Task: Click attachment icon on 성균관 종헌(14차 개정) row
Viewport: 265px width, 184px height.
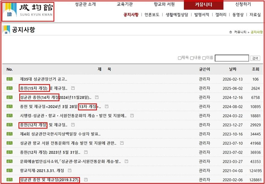Action: [97, 97]
